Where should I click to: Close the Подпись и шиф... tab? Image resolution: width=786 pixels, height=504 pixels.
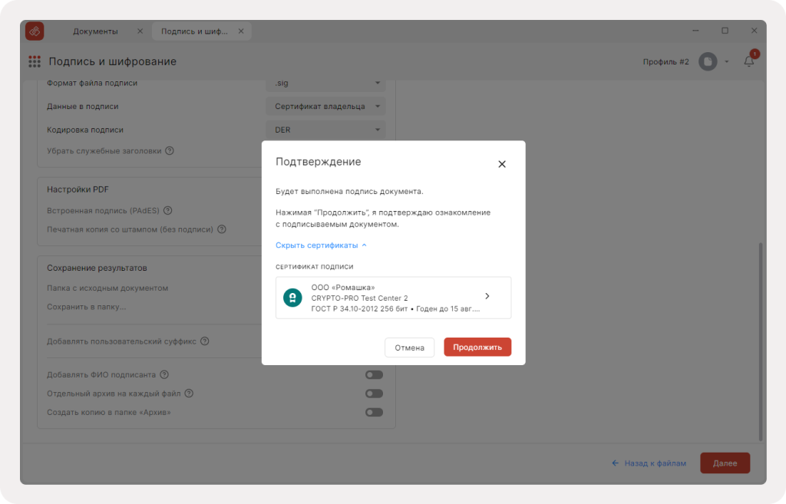(241, 31)
